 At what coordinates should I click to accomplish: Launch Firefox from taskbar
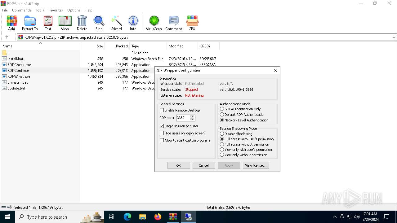(158, 217)
